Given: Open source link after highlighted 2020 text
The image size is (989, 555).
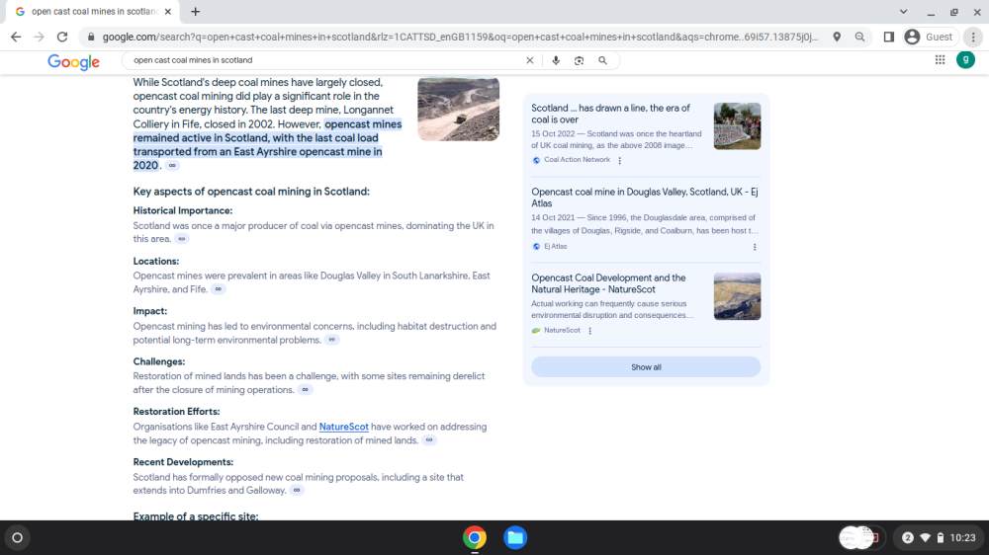Looking at the screenshot, I should point(172,166).
